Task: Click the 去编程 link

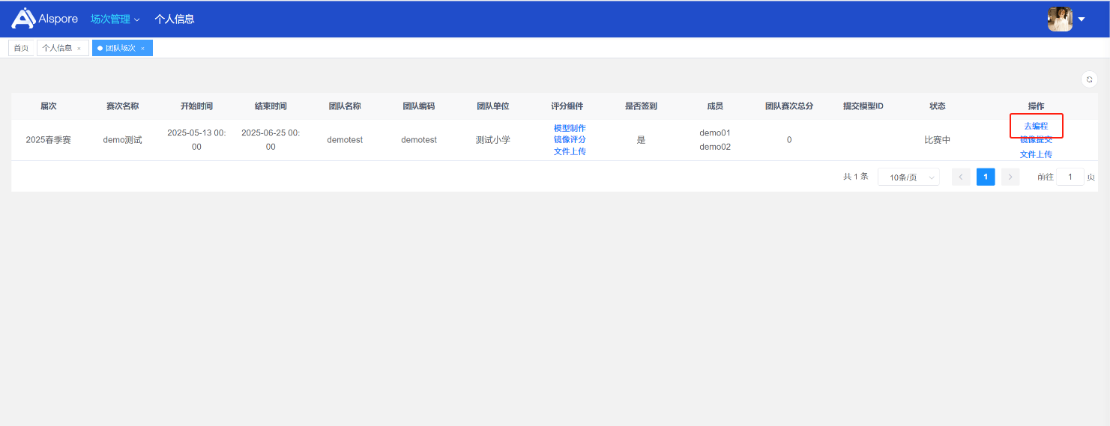Action: point(1036,126)
